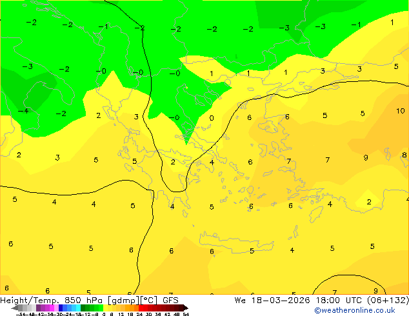Click the 'GFS' model name in title

point(170,301)
